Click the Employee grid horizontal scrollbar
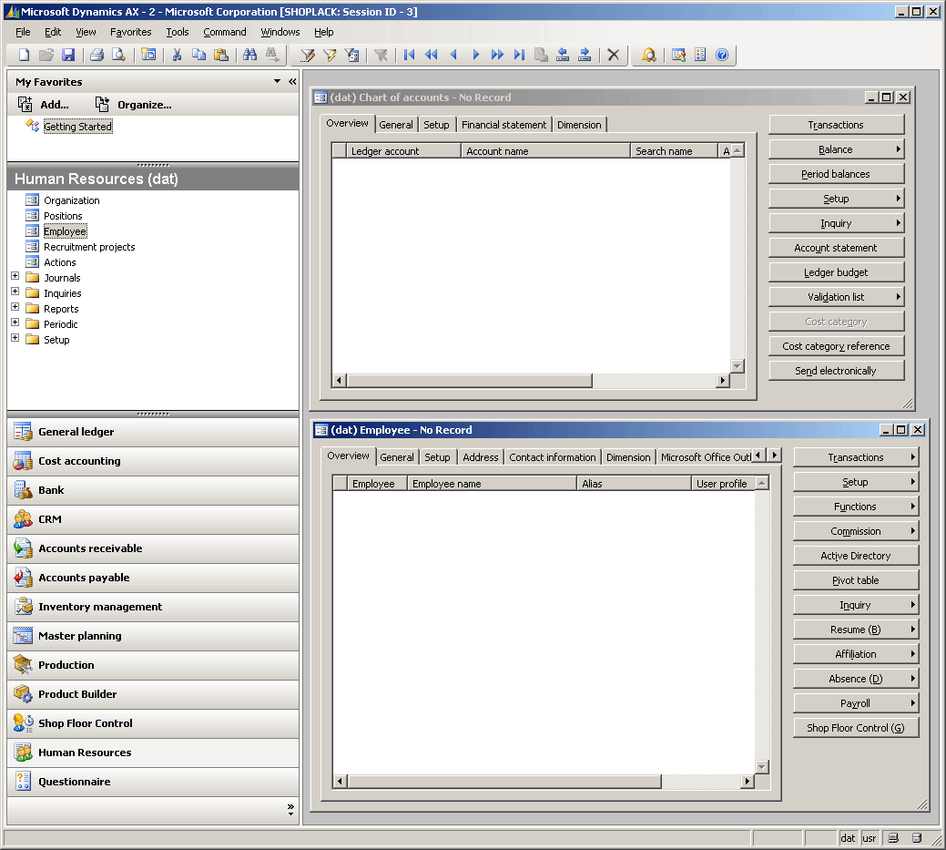Screen dimensions: 946x850 click(543, 781)
